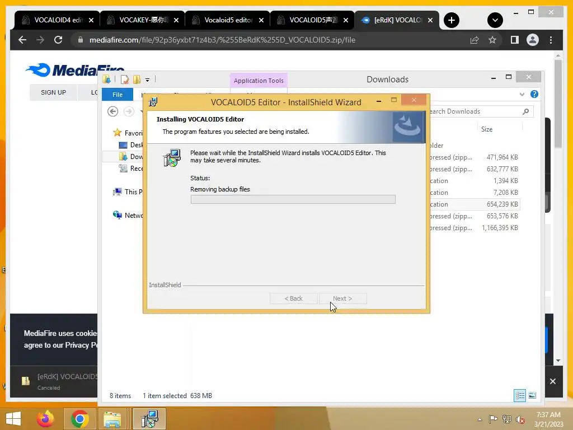This screenshot has width=573, height=430.
Task: Sort files by the Size column
Action: [486, 129]
